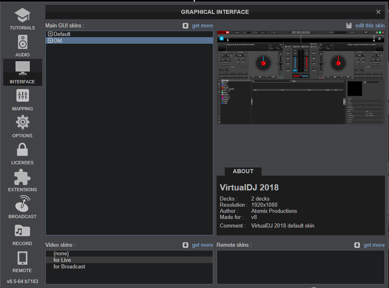Click the edit this skin link
Screen dimensions: 389x288
coord(370,26)
